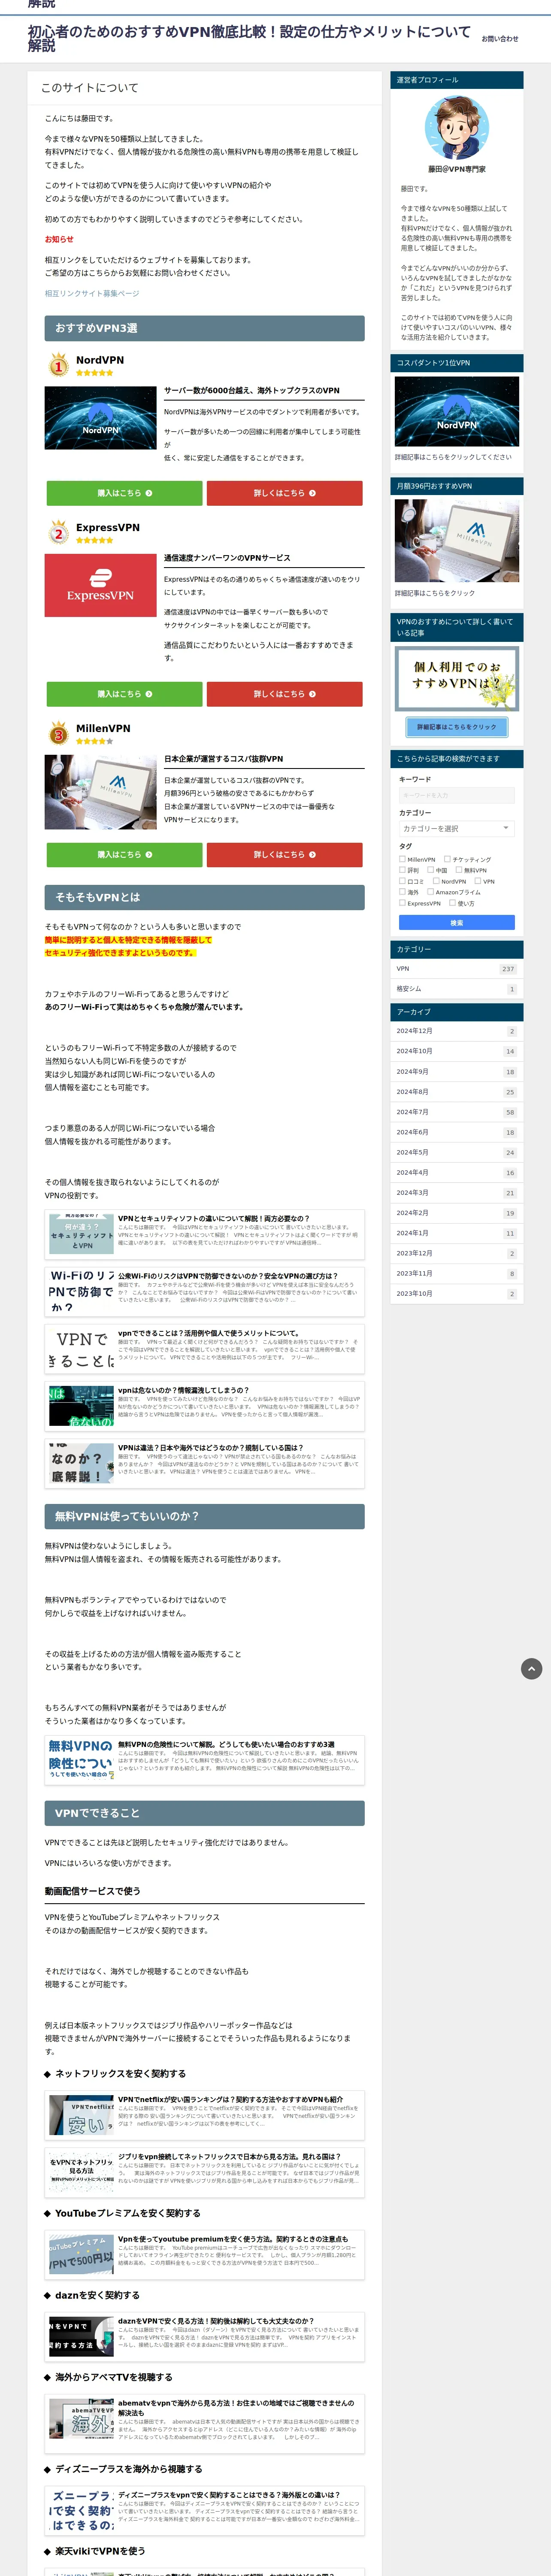Check the NordVPN tag checkbox

click(436, 881)
